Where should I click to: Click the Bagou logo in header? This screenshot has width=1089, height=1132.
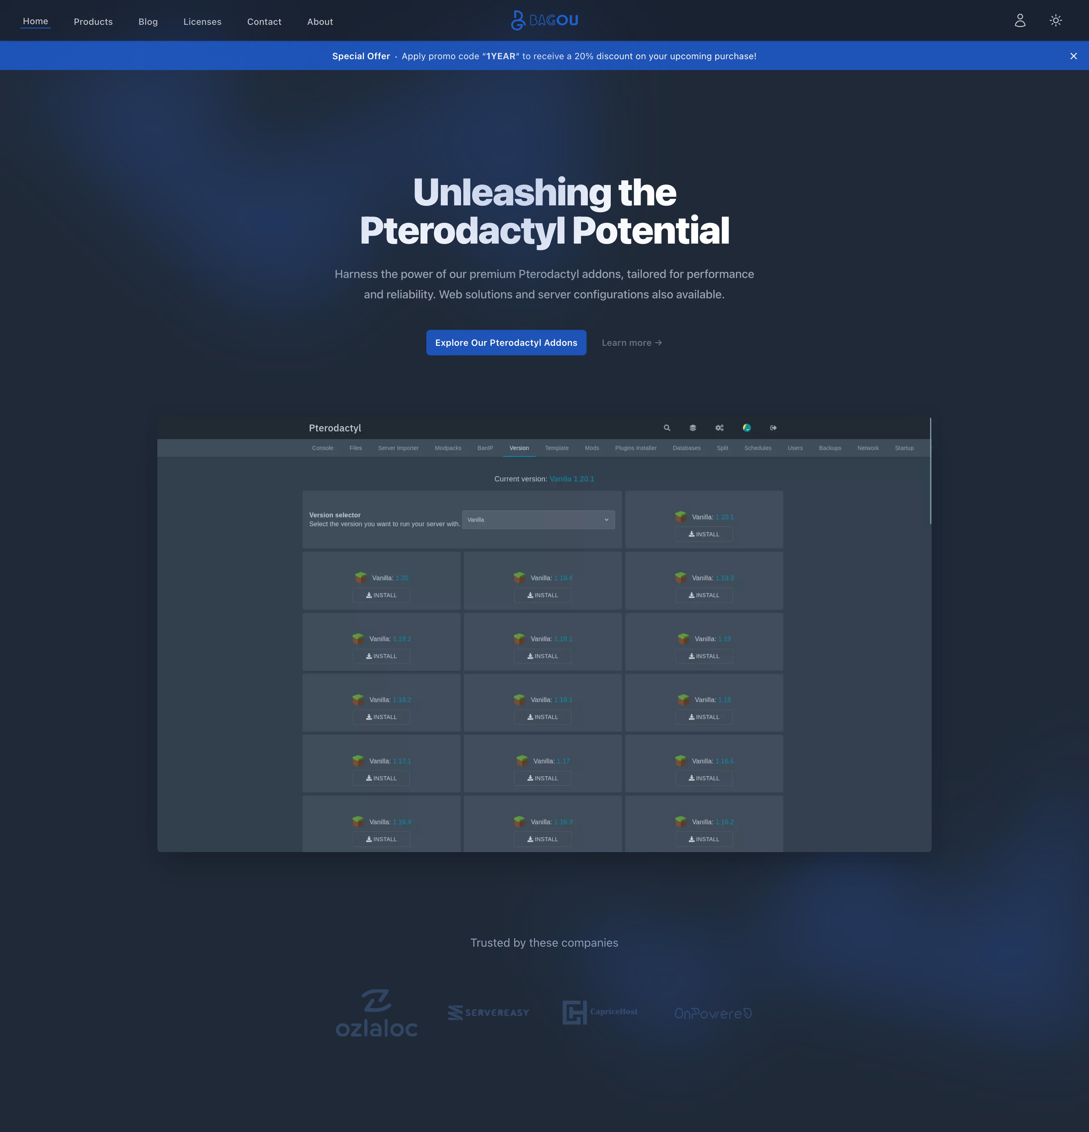point(544,21)
